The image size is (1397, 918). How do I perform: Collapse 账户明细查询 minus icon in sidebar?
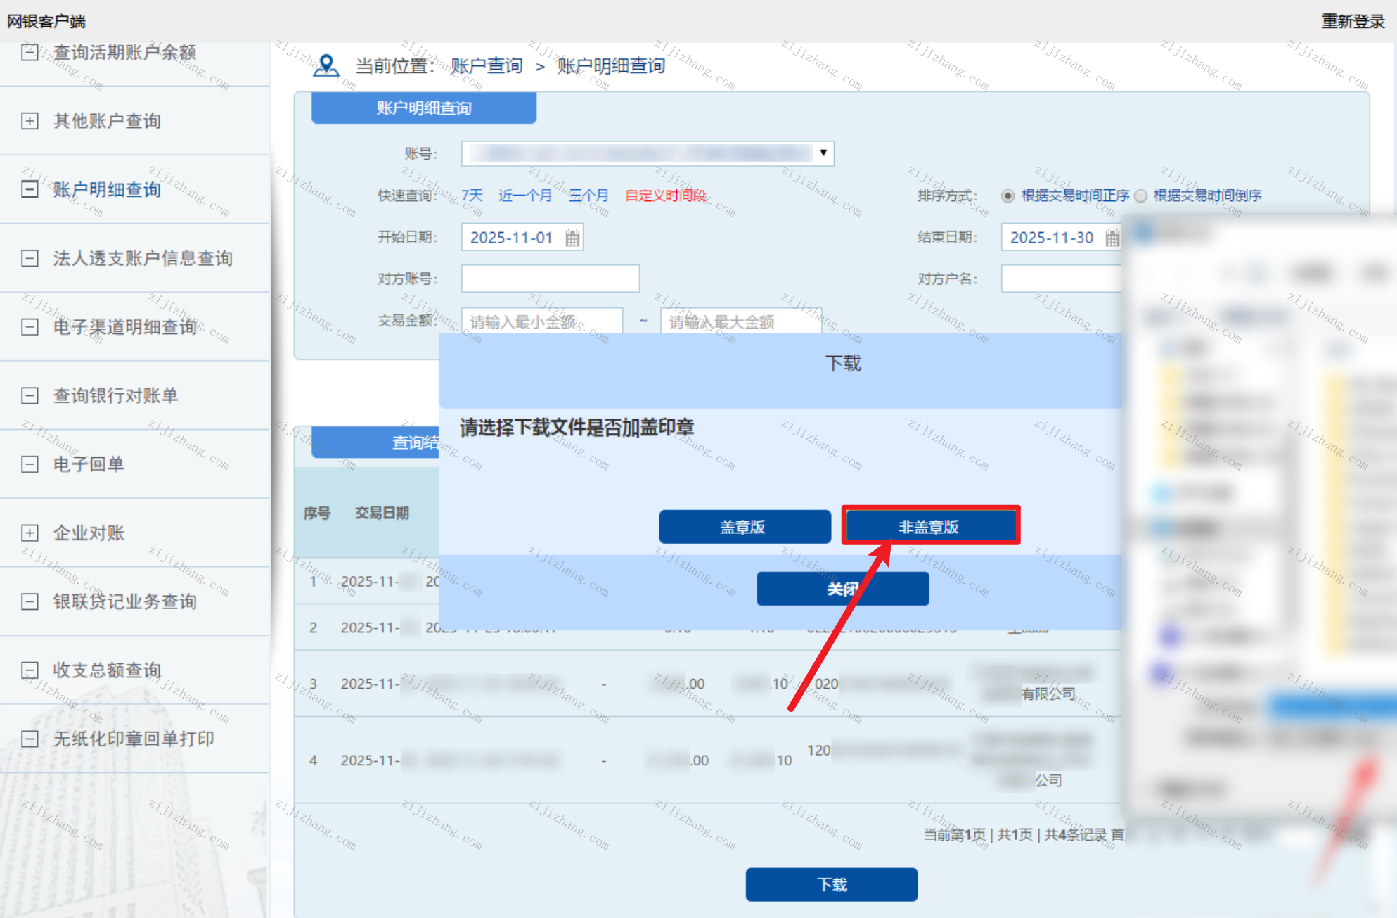click(30, 189)
